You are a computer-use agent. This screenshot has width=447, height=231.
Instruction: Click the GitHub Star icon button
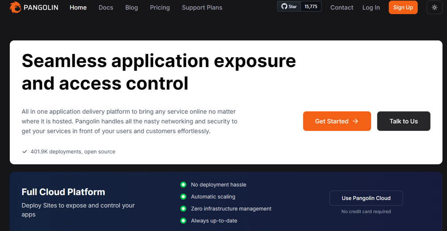[289, 7]
